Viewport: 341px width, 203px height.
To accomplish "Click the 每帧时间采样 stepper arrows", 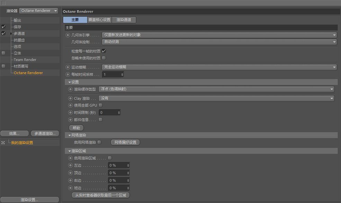I will 122,74.
